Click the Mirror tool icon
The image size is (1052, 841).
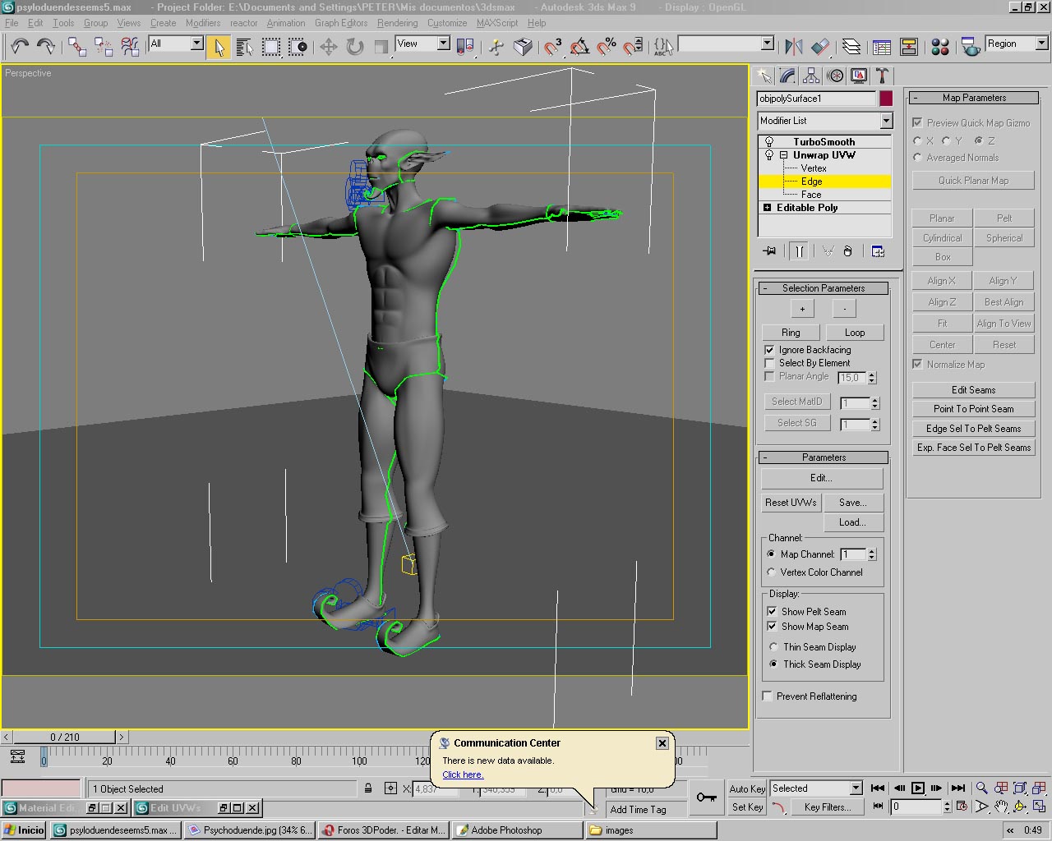click(x=793, y=47)
